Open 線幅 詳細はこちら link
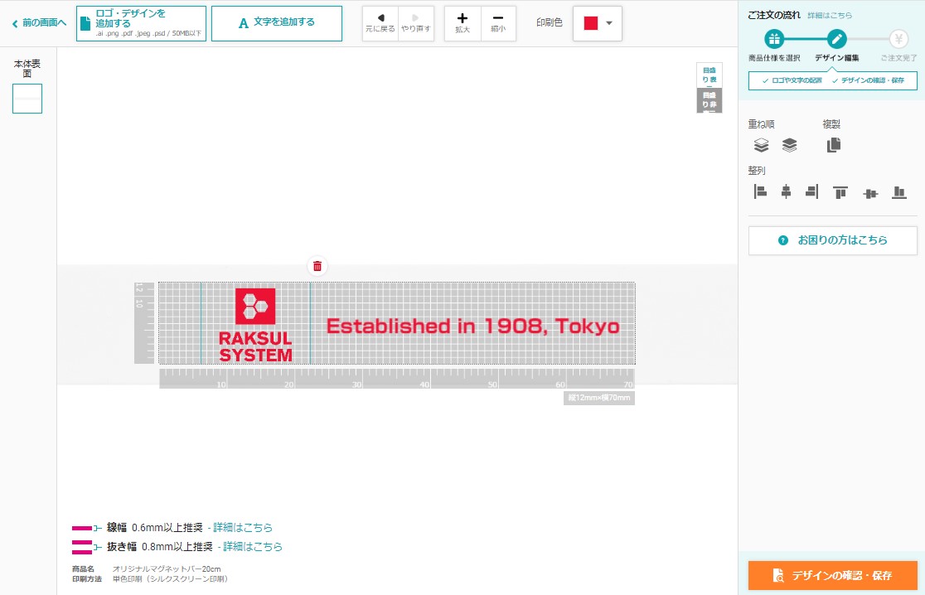Image resolution: width=925 pixels, height=595 pixels. (x=243, y=528)
